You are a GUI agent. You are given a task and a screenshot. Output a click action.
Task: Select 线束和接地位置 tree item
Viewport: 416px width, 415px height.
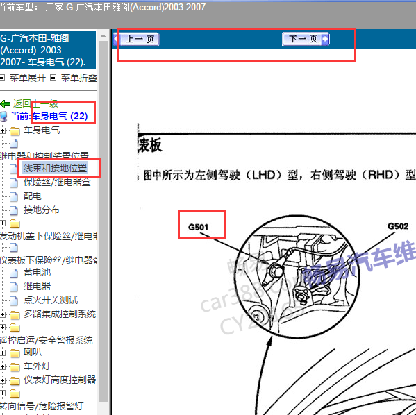pos(55,168)
